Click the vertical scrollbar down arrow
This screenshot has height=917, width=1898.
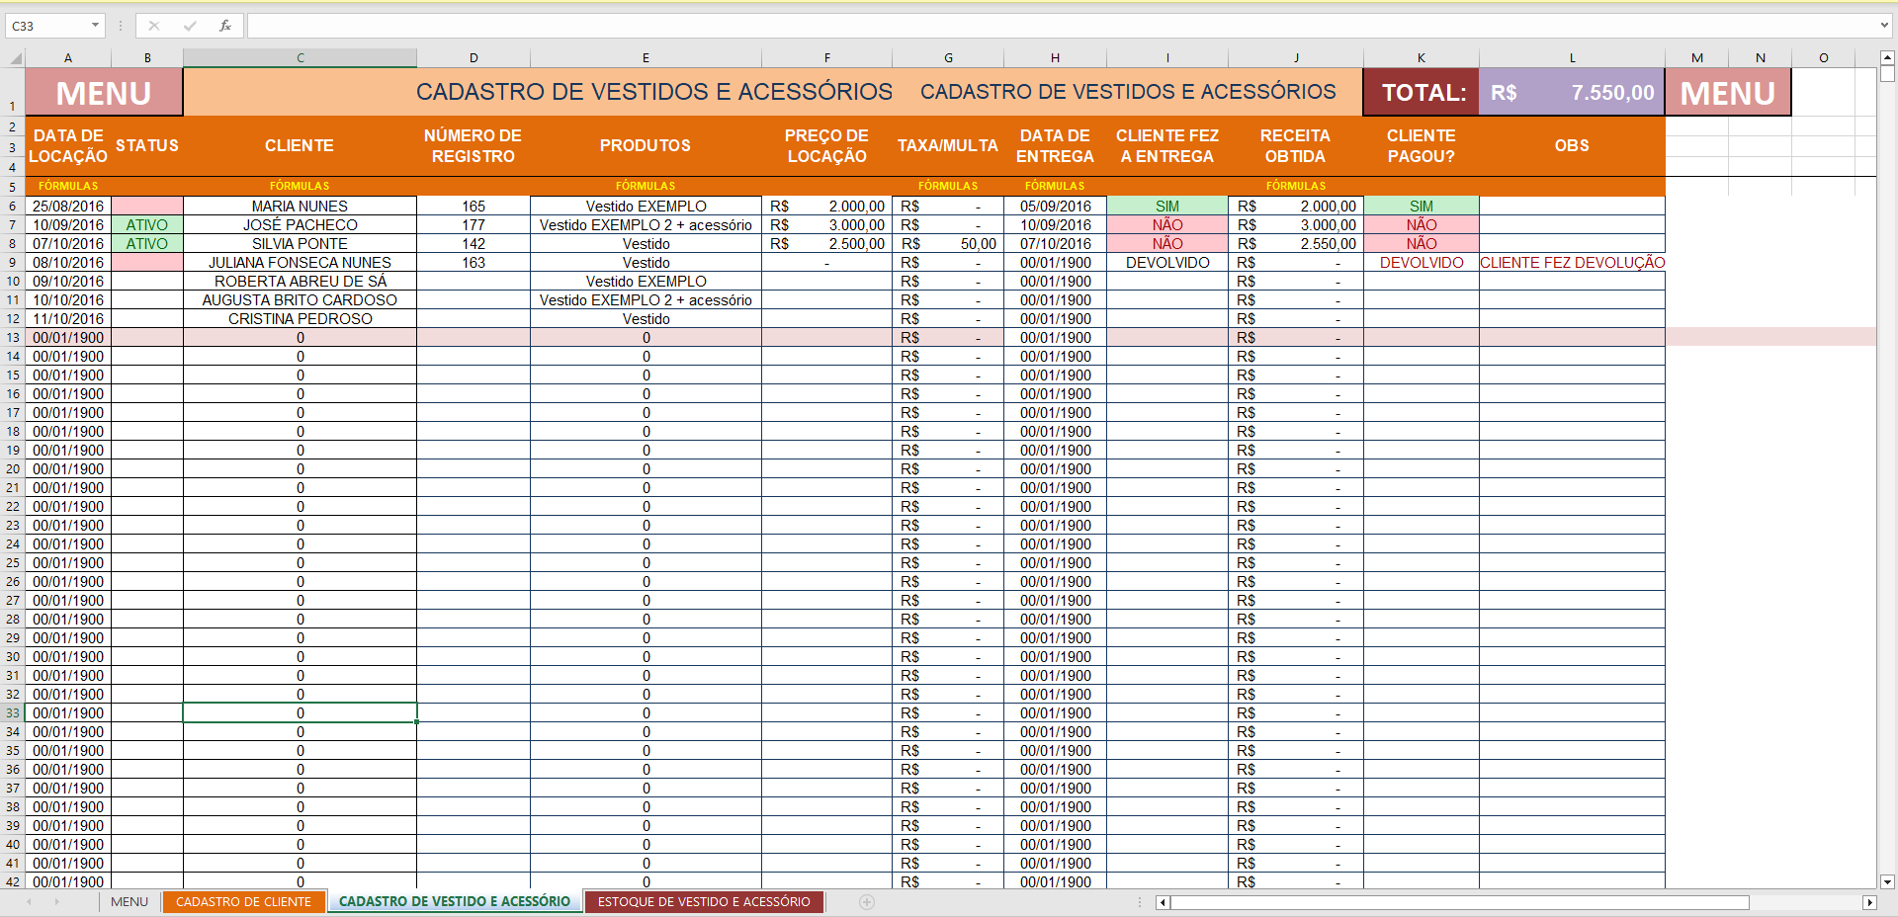tap(1886, 882)
